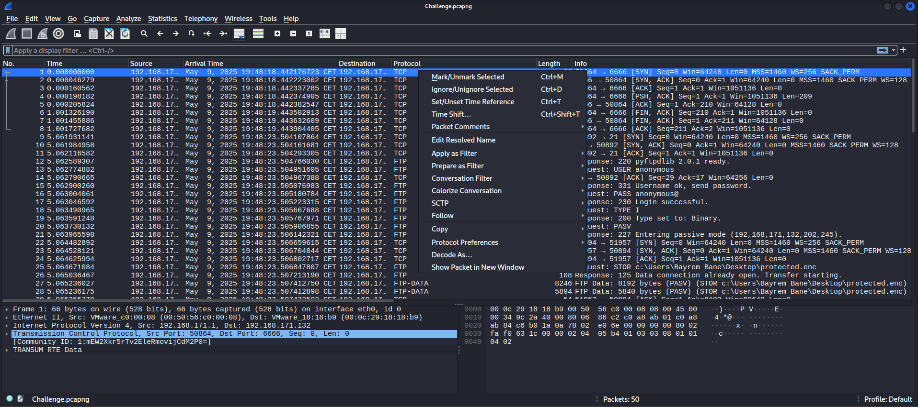Edit capture file properties in status bar
The image size is (918, 407).
pos(20,398)
